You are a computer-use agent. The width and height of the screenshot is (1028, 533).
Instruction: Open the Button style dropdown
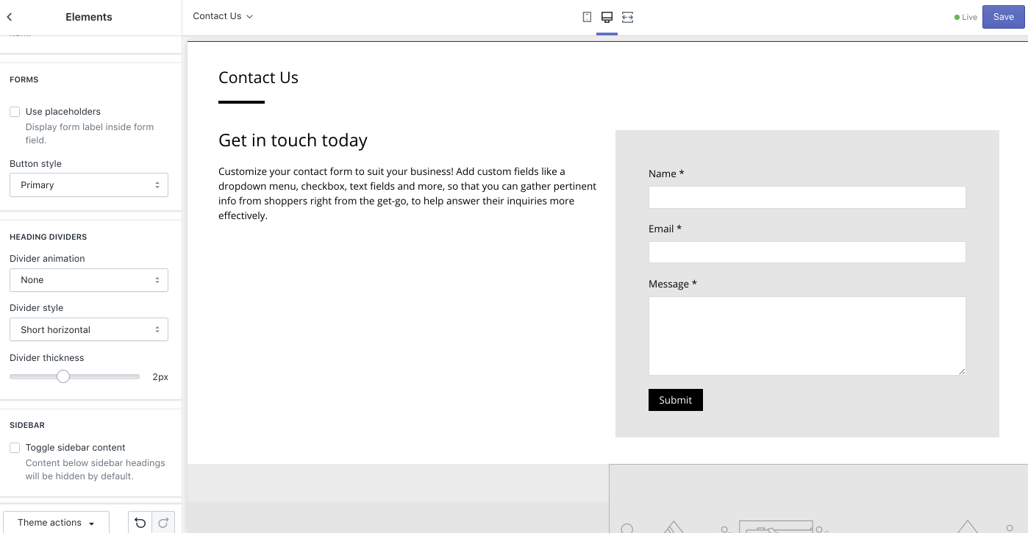coord(88,185)
